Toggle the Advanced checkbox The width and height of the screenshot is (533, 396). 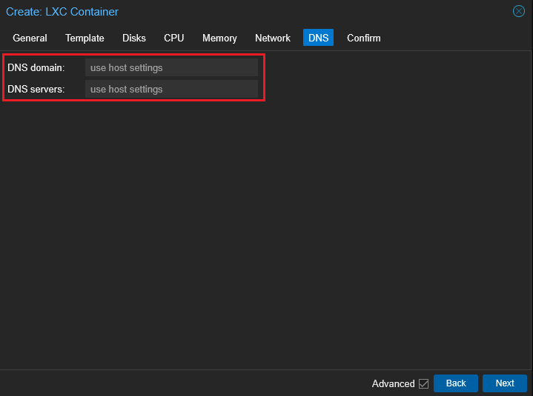(x=424, y=383)
